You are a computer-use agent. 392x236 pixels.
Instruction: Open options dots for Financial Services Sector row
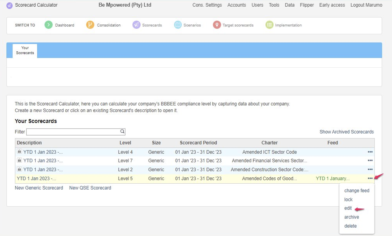[370, 161]
